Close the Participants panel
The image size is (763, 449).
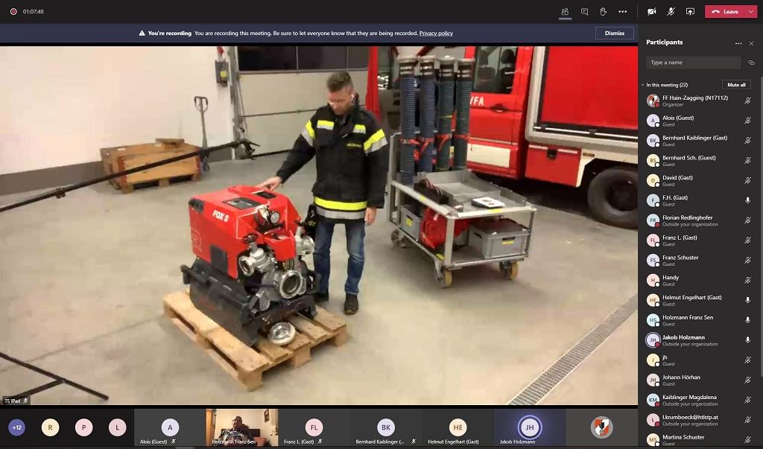click(x=751, y=43)
